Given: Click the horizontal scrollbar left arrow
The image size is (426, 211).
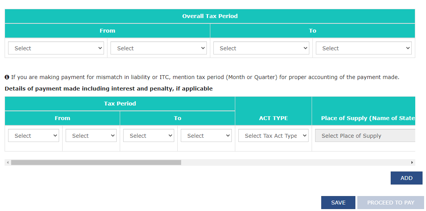Looking at the screenshot, I should (8, 163).
